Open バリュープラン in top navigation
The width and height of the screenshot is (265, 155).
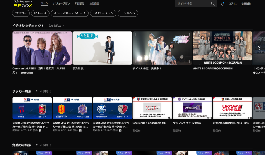pyautogui.click(x=61, y=4)
